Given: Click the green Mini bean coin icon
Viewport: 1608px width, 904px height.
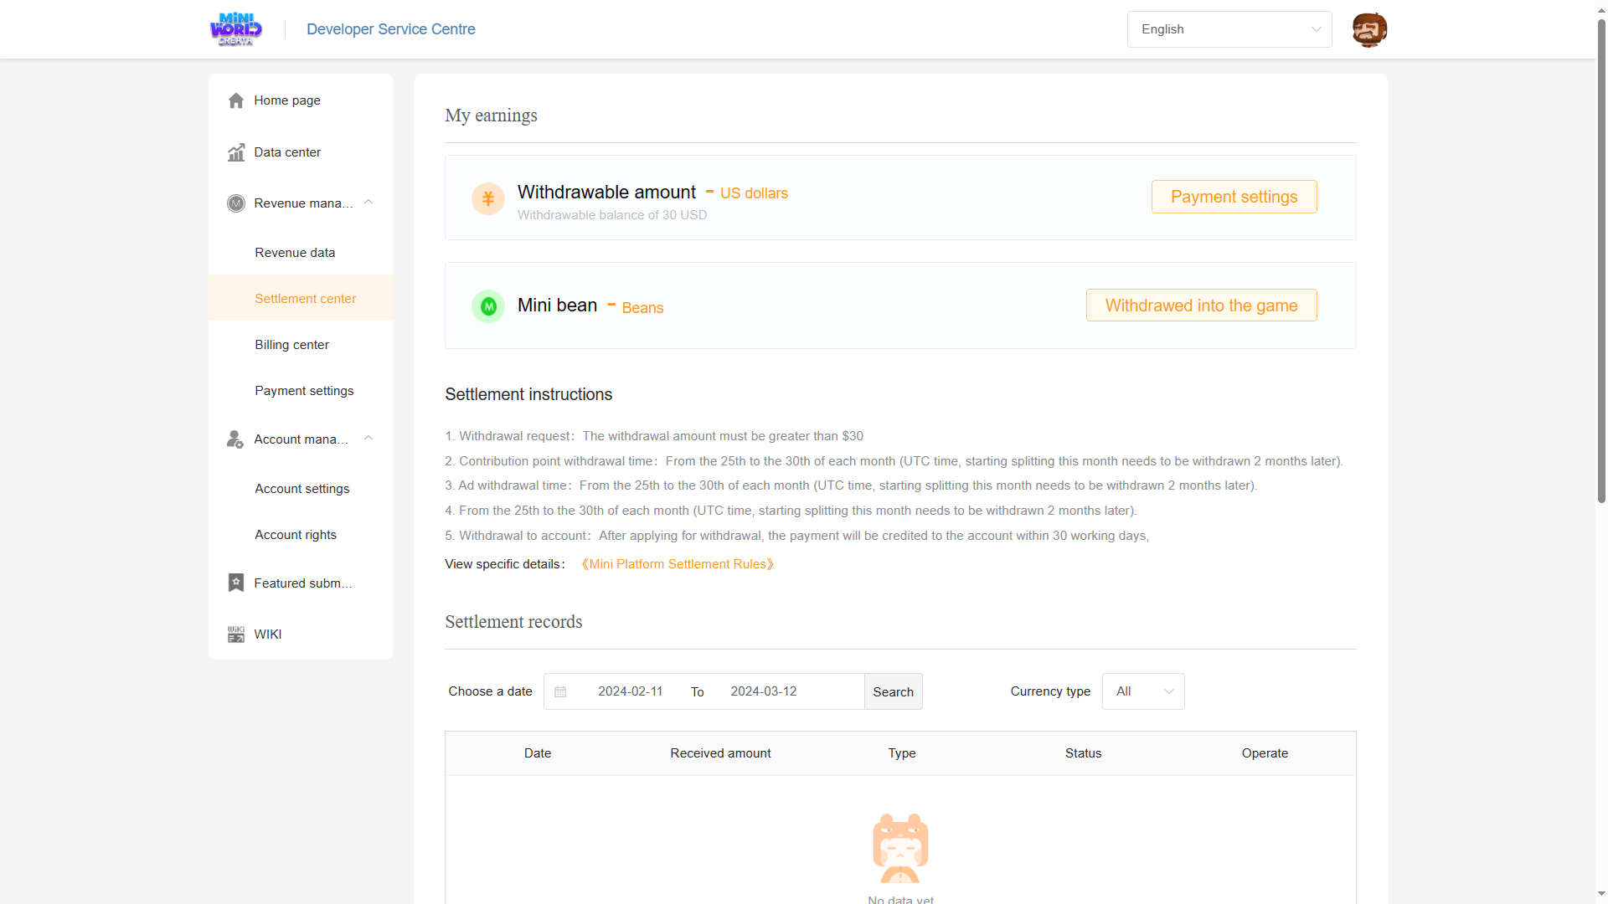Looking at the screenshot, I should (488, 306).
